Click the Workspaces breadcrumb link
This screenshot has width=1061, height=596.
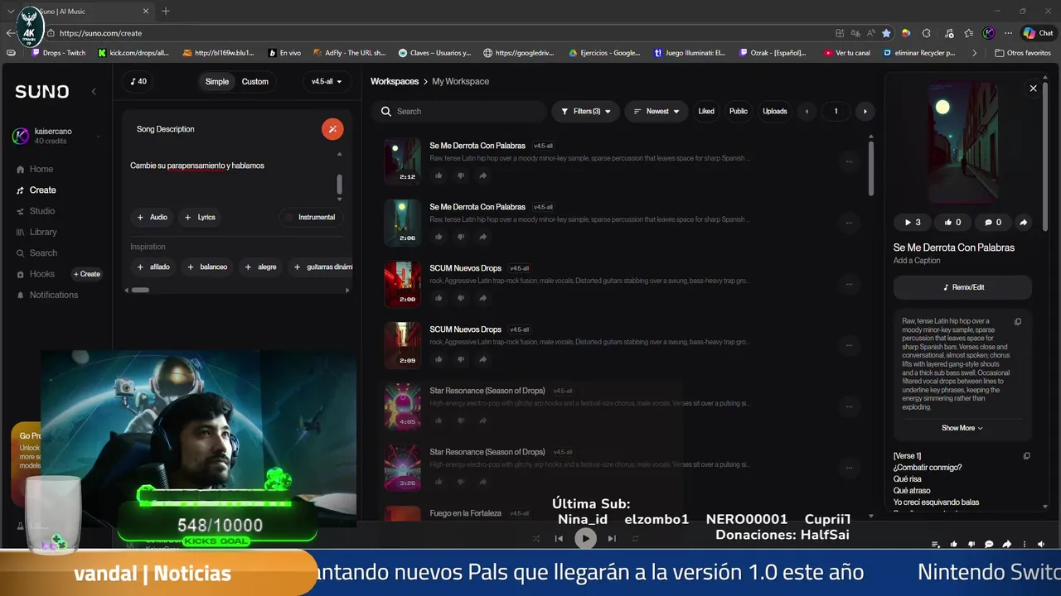tap(395, 81)
